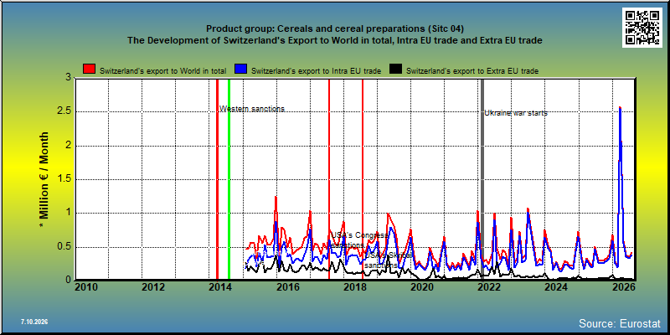670x335 pixels.
Task: Click the red vertical marker line near 2018
Action: pos(363,178)
